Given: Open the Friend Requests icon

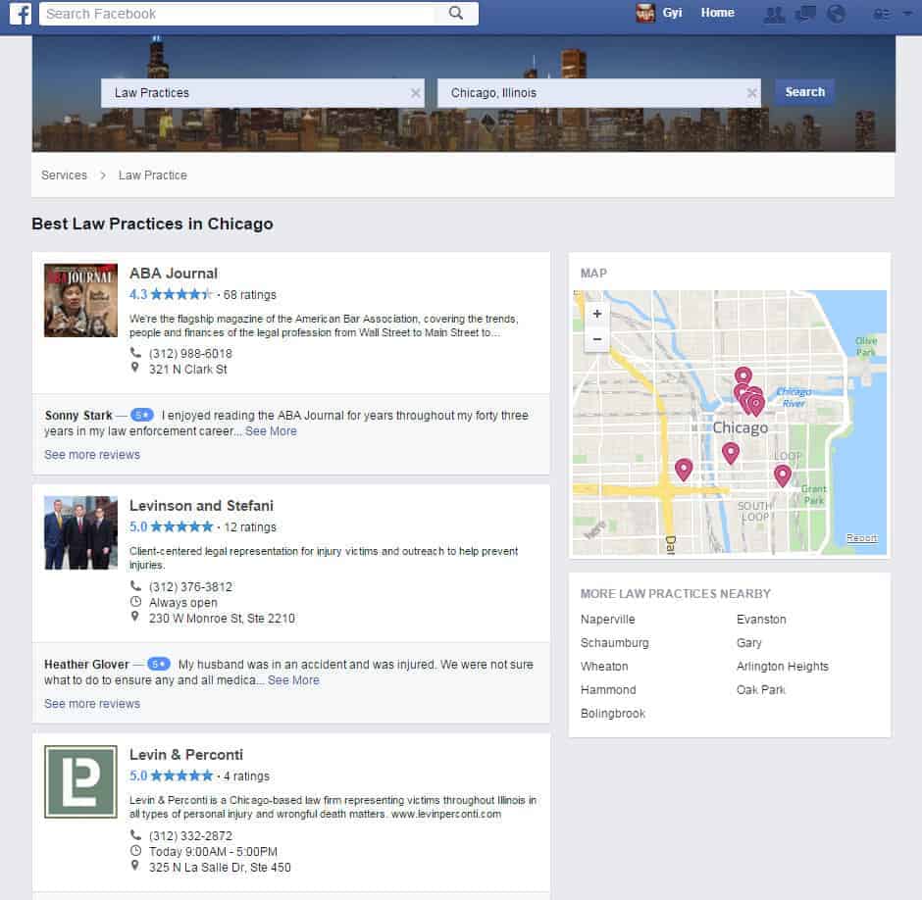Looking at the screenshot, I should point(774,14).
